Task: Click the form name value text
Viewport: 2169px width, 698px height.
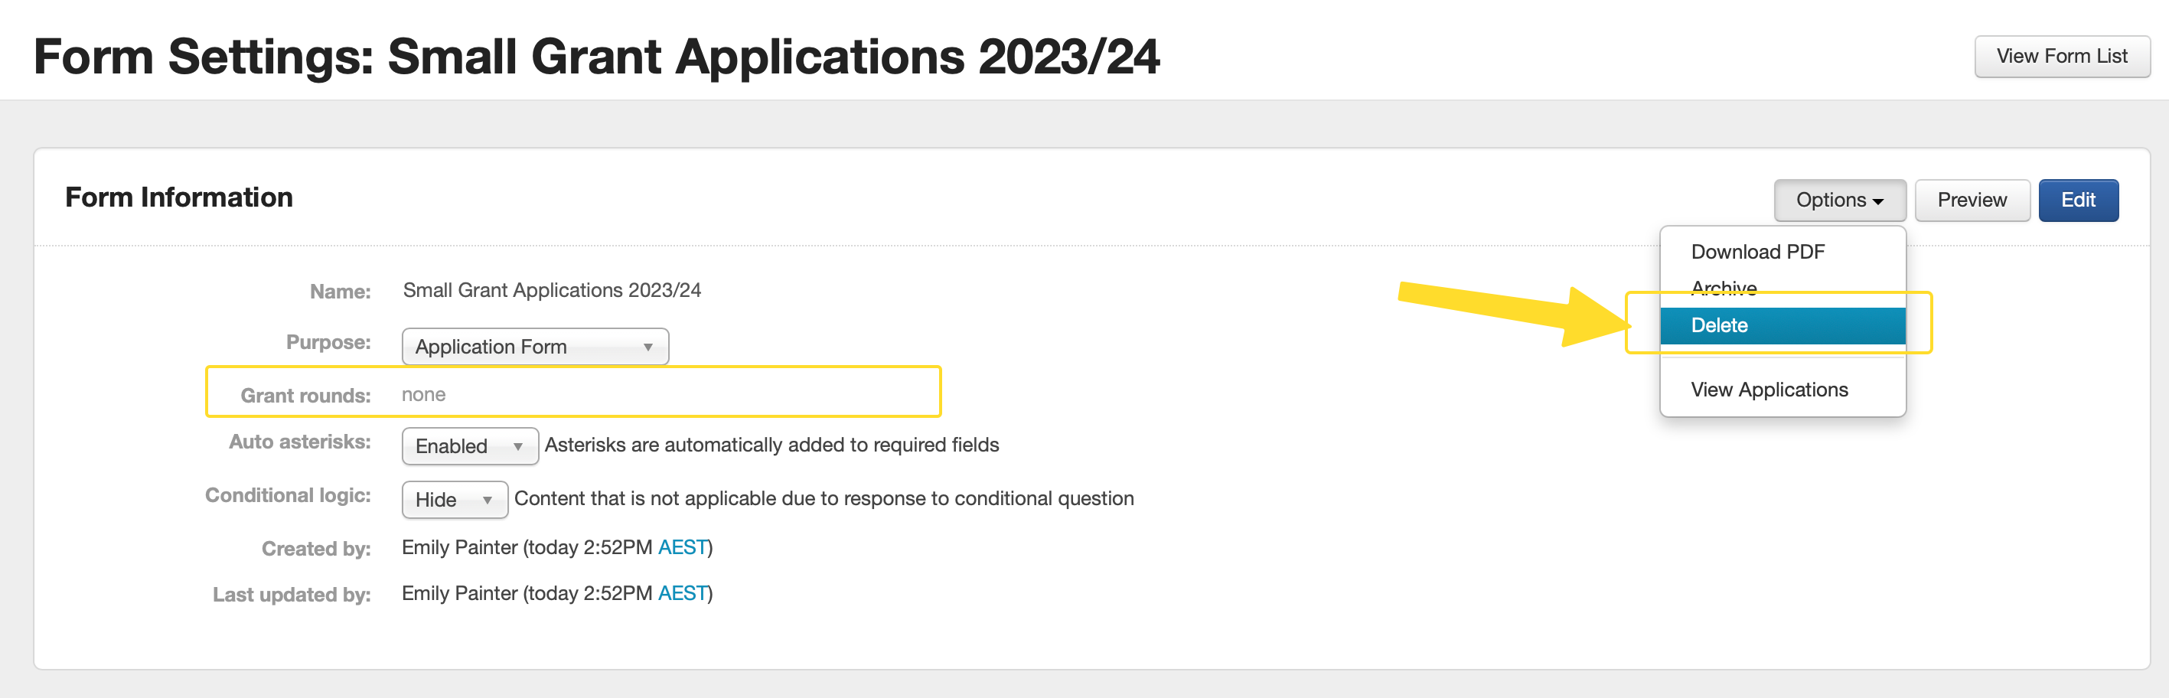Action: coord(552,291)
